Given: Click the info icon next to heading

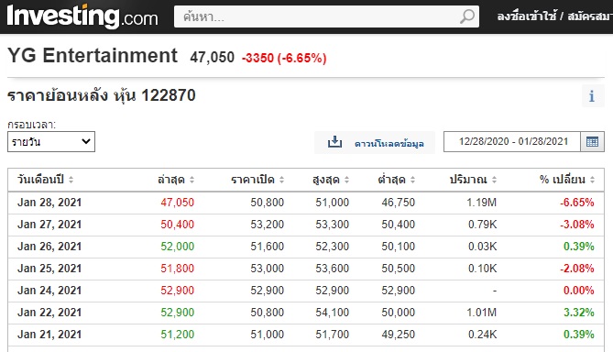Looking at the screenshot, I should click(592, 96).
